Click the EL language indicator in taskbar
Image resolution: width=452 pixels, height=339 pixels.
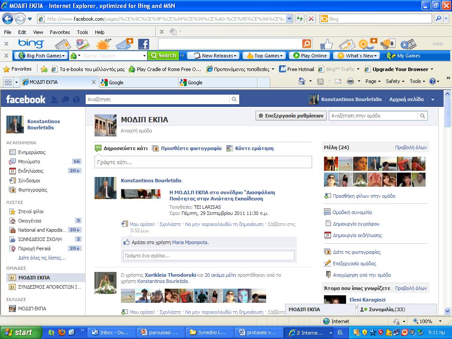point(340,332)
